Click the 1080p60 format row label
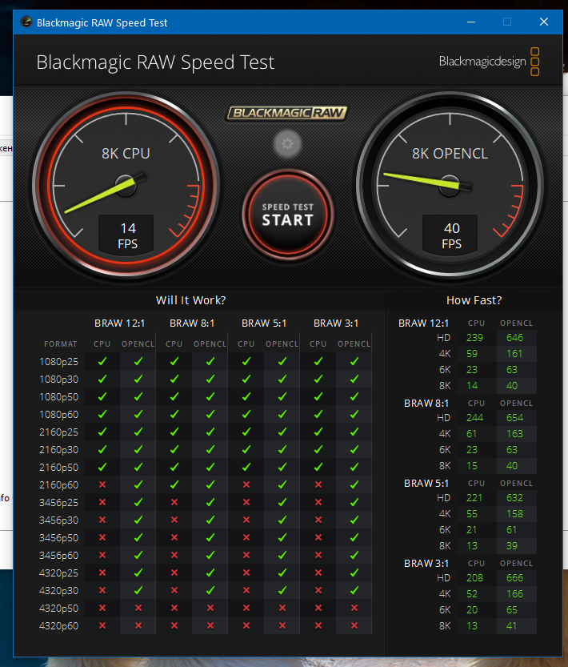Viewport: 568px width, 667px height. tap(58, 414)
